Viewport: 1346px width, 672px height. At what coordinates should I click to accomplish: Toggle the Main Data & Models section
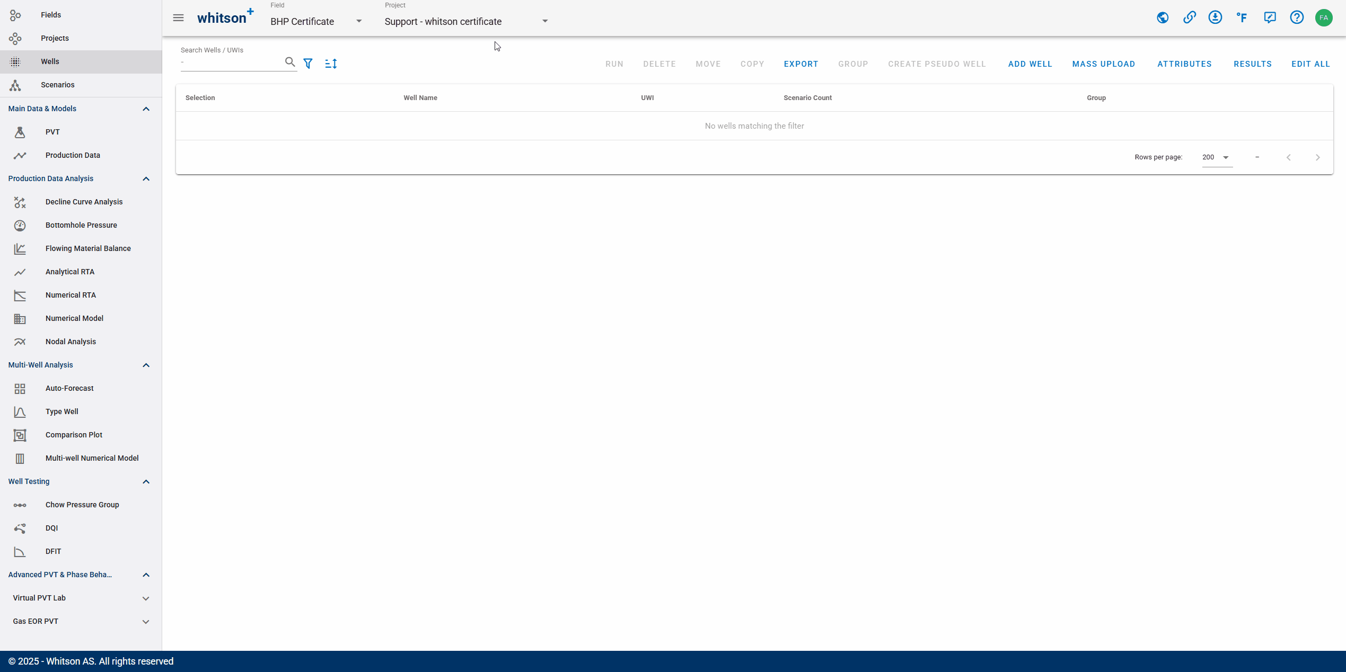click(145, 108)
